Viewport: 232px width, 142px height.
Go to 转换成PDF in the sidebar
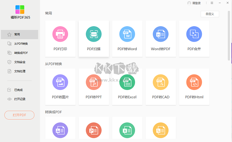19,53
